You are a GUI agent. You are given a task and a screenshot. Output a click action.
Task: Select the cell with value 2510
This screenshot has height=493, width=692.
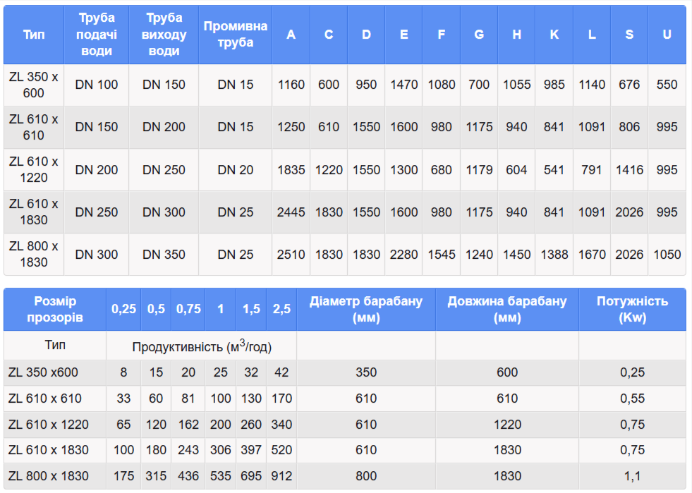[291, 255]
